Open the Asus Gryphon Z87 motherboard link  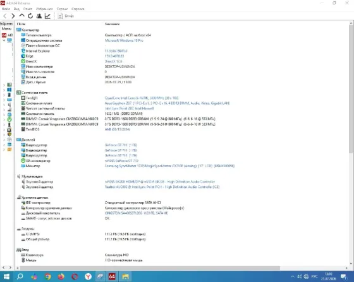[167, 103]
